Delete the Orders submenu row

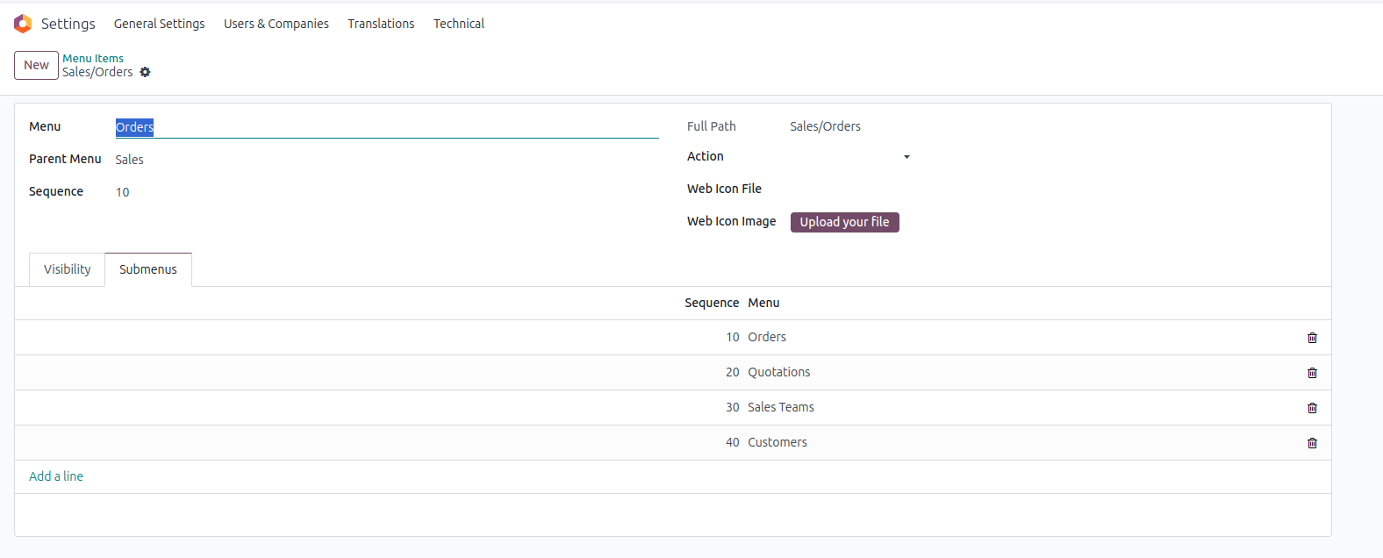point(1312,338)
